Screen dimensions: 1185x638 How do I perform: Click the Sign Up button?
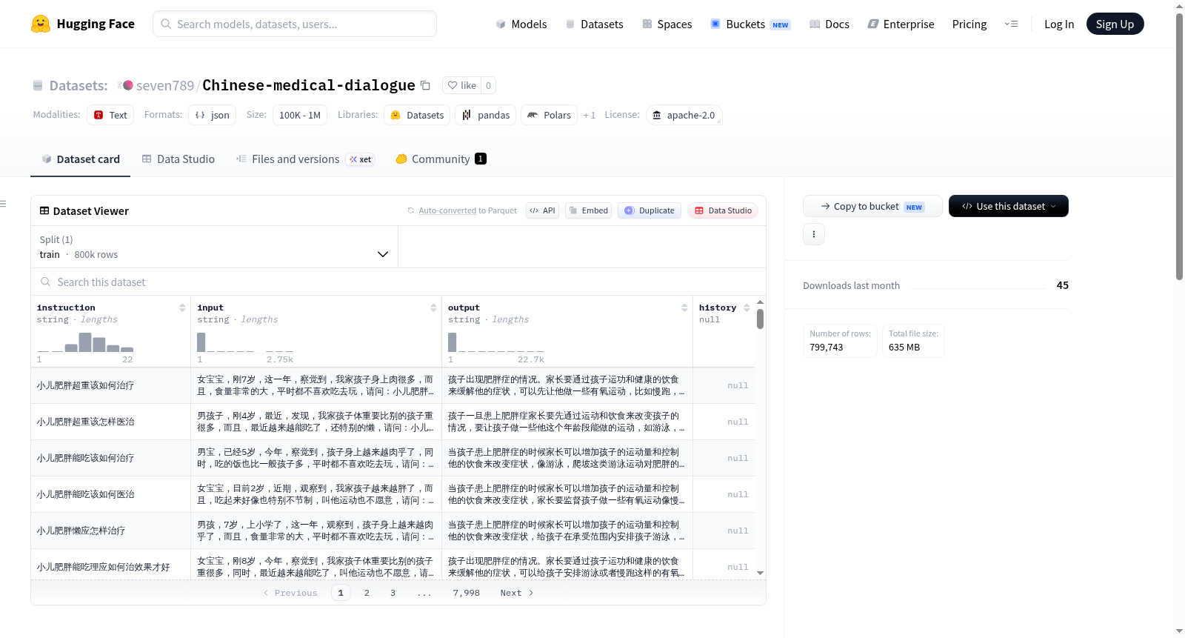pos(1115,24)
